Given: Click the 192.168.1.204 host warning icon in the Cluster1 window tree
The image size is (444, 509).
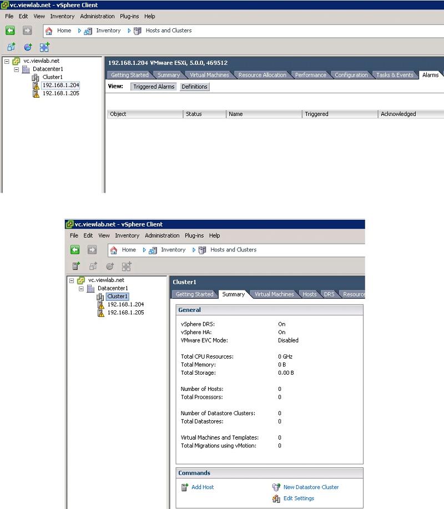Looking at the screenshot, I should (100, 305).
